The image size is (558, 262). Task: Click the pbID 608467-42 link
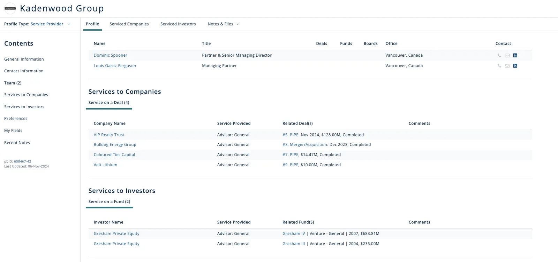22,161
